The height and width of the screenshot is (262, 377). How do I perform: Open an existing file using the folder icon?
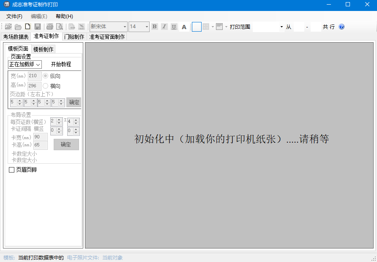pyautogui.click(x=8, y=26)
